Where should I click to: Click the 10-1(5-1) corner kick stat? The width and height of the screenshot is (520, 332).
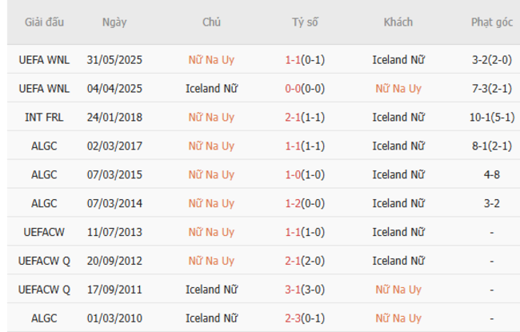coord(491,117)
